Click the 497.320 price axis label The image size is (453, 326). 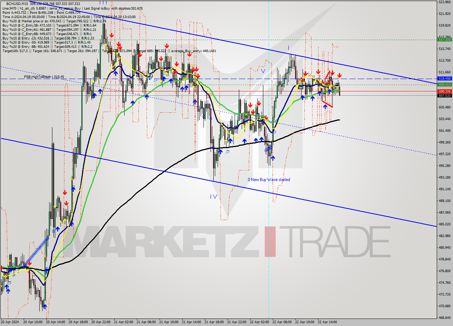pos(444,154)
